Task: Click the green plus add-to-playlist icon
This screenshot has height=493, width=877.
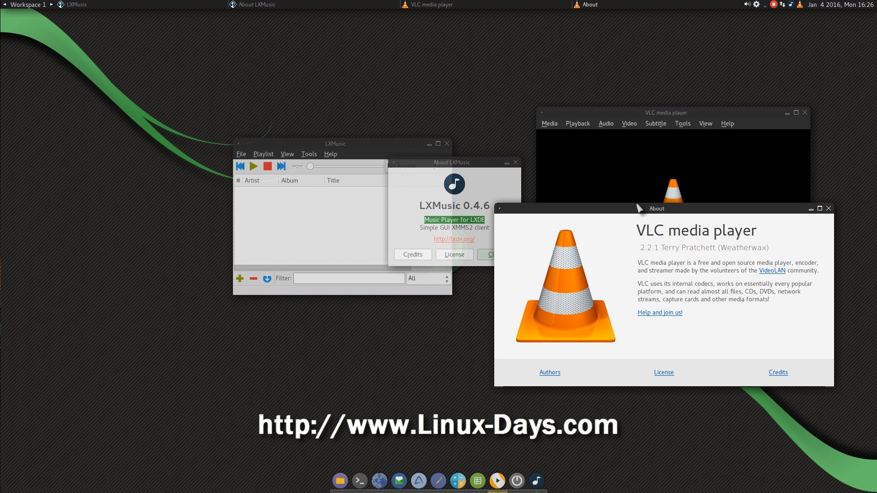Action: (x=240, y=278)
